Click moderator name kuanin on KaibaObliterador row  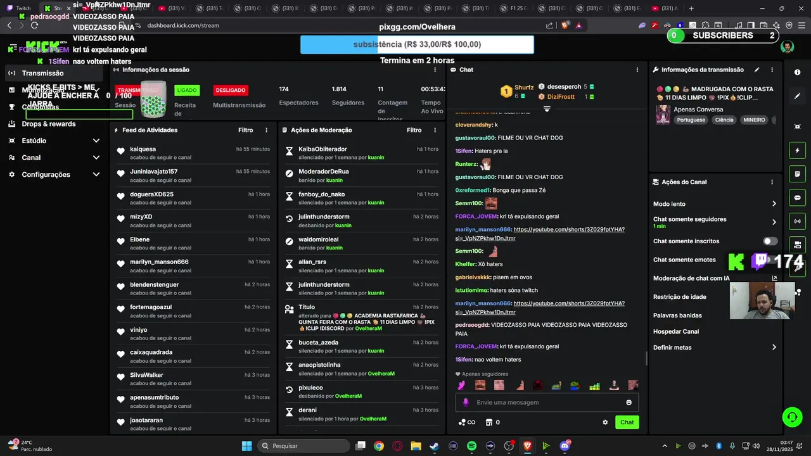pos(376,158)
